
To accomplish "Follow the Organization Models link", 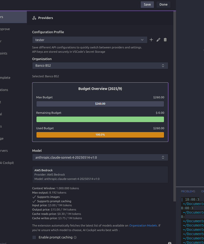I will (x=144, y=226).
